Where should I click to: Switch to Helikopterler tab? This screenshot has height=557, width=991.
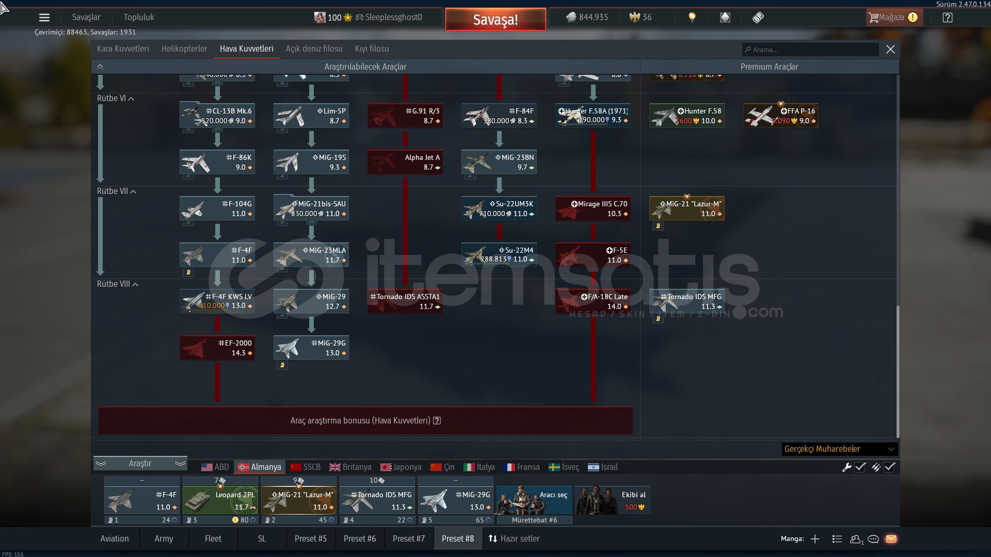click(x=184, y=49)
